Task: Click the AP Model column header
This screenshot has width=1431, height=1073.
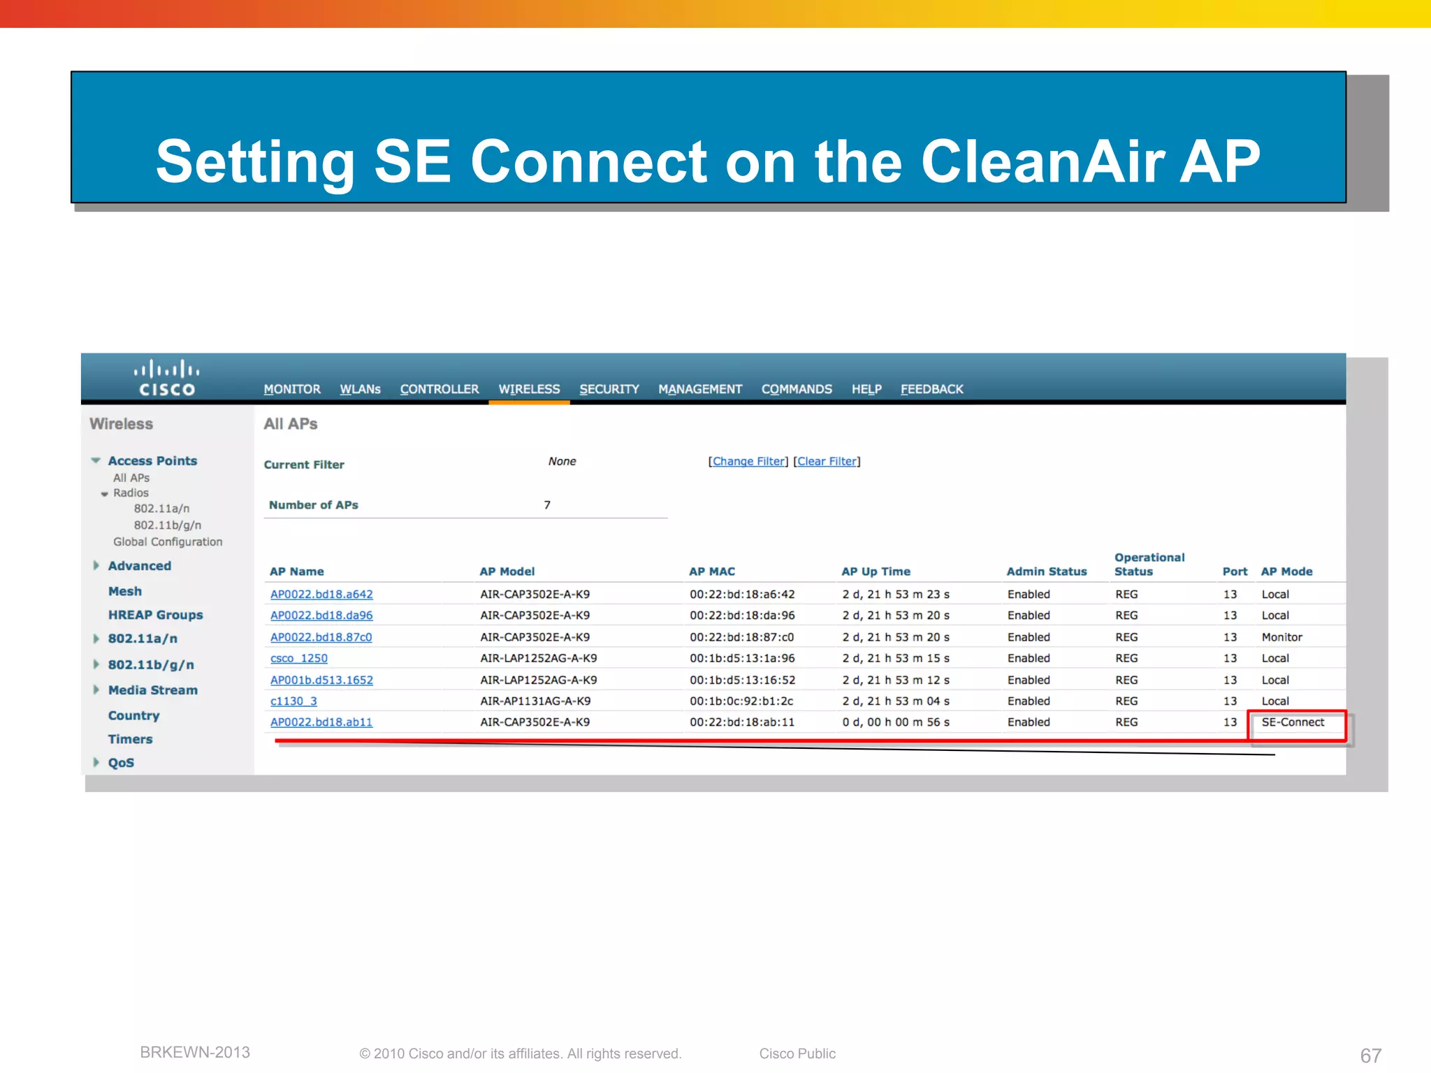Action: (507, 571)
